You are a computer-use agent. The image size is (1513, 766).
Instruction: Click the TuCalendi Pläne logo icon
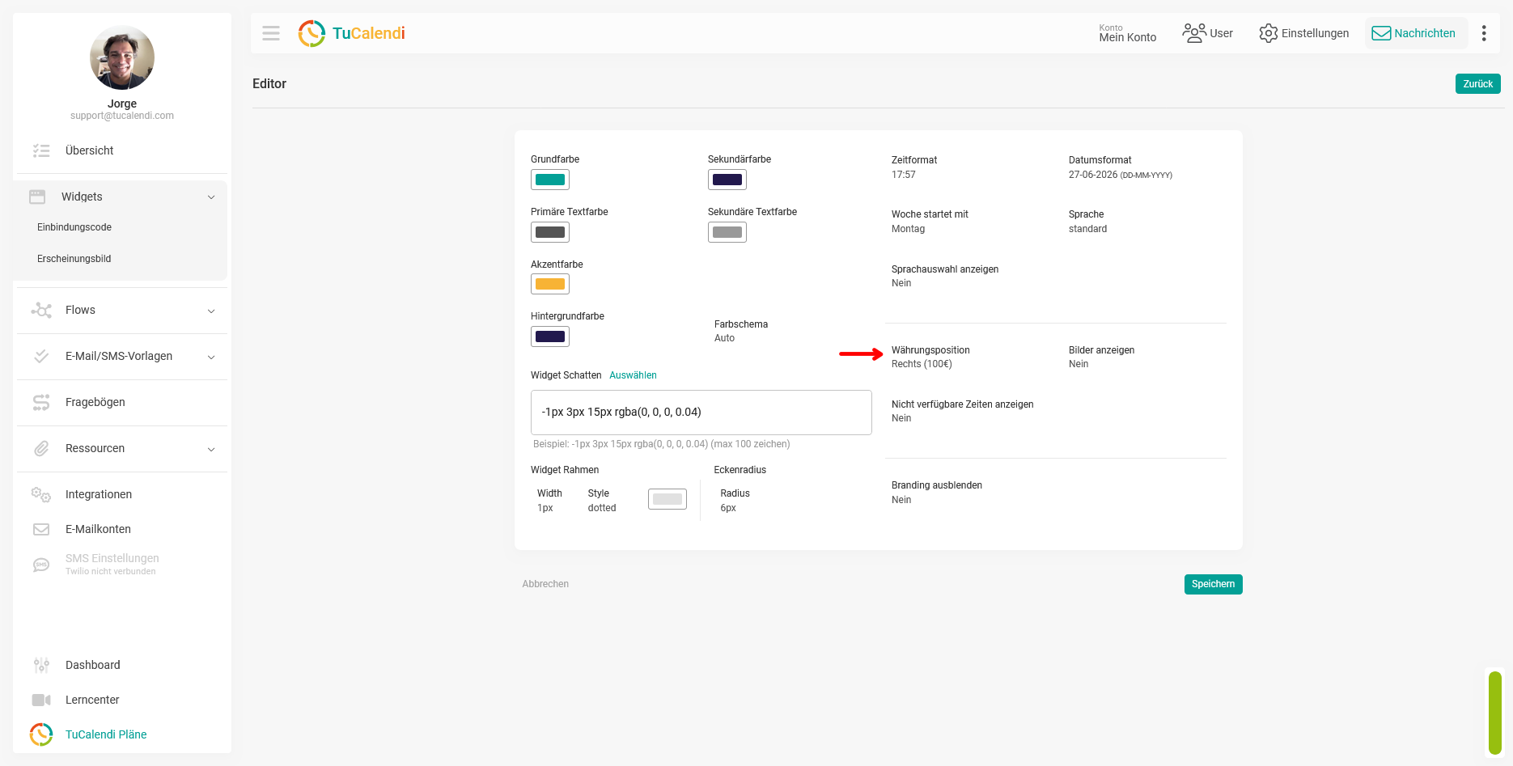[41, 734]
